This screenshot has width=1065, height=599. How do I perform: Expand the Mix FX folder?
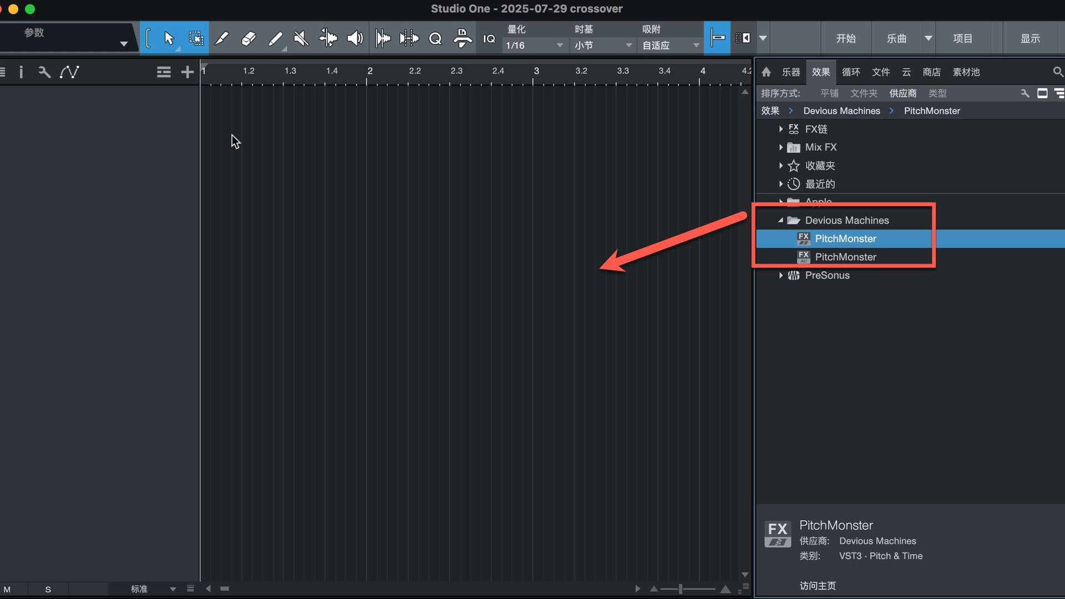click(781, 147)
